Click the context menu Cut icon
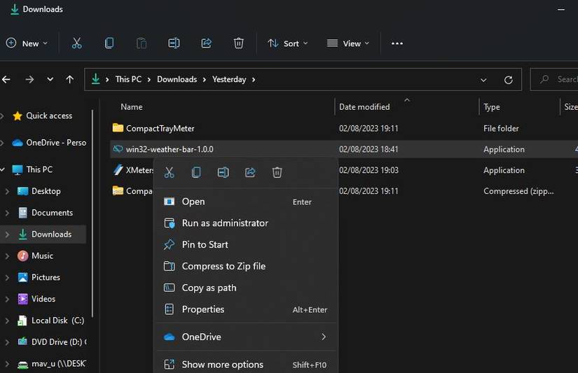Viewport: 578px width, 373px height. point(169,172)
